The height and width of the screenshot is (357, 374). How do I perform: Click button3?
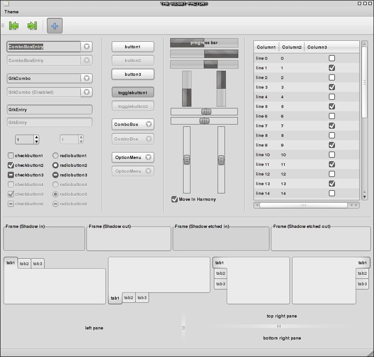(x=133, y=74)
